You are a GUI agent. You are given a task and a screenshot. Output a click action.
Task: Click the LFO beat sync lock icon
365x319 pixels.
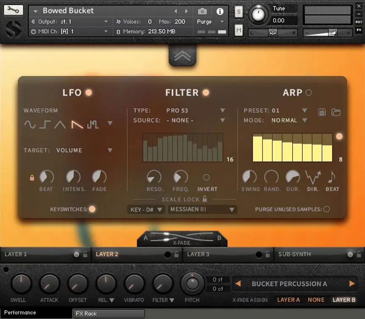pos(32,178)
